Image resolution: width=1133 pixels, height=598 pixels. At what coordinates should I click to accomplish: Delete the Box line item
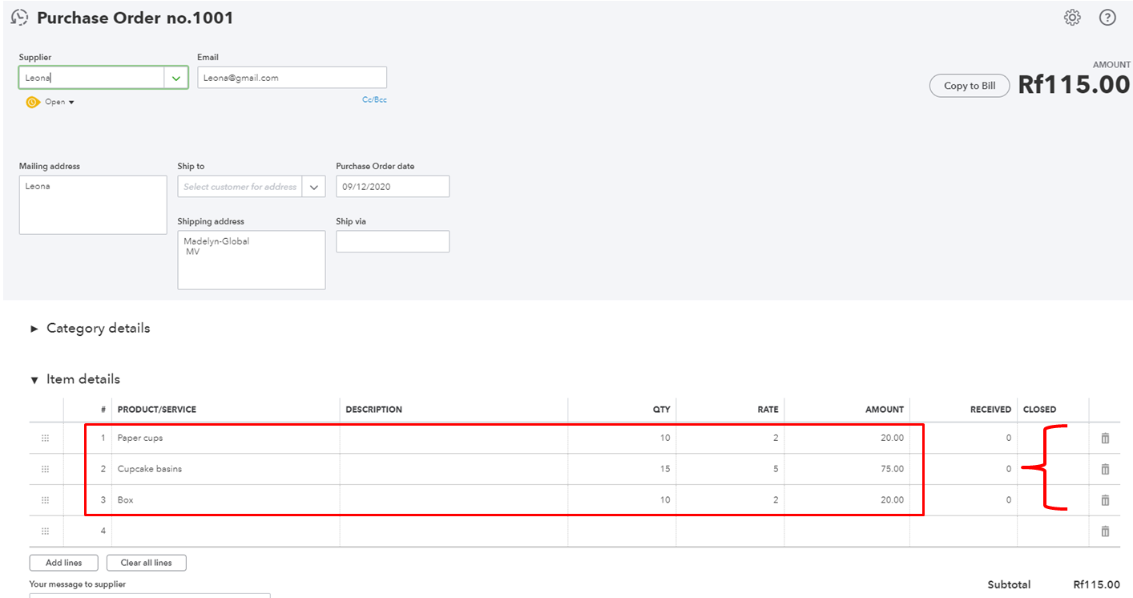pos(1105,500)
